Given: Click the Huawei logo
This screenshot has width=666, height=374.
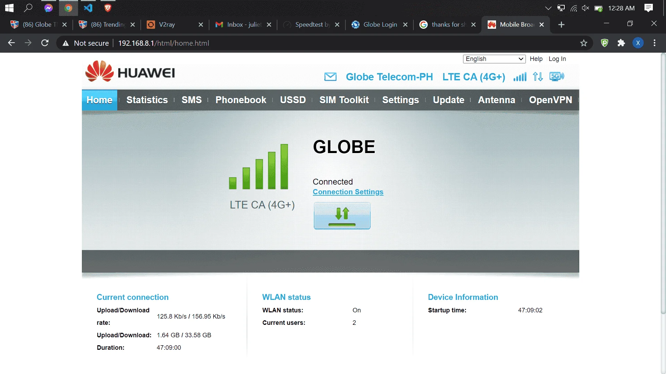Looking at the screenshot, I should [x=130, y=71].
